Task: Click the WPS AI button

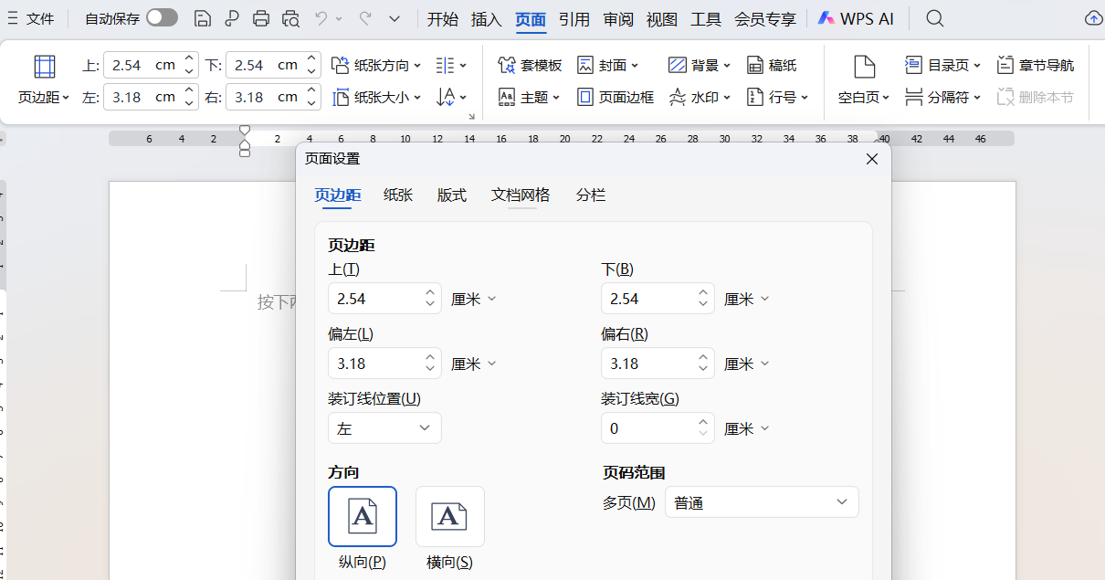Action: coord(856,18)
